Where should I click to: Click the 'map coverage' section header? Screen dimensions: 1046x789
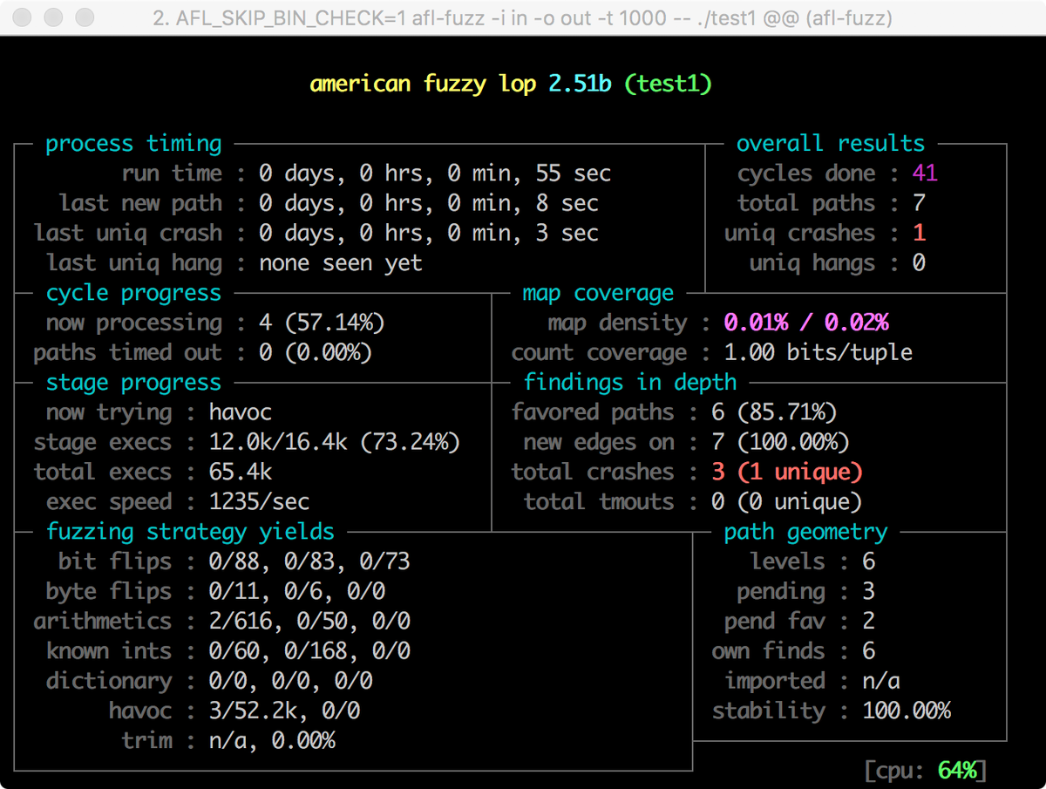tap(598, 293)
